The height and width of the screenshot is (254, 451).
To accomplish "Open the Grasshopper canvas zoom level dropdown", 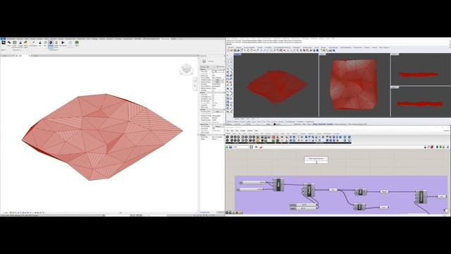I will (x=240, y=147).
